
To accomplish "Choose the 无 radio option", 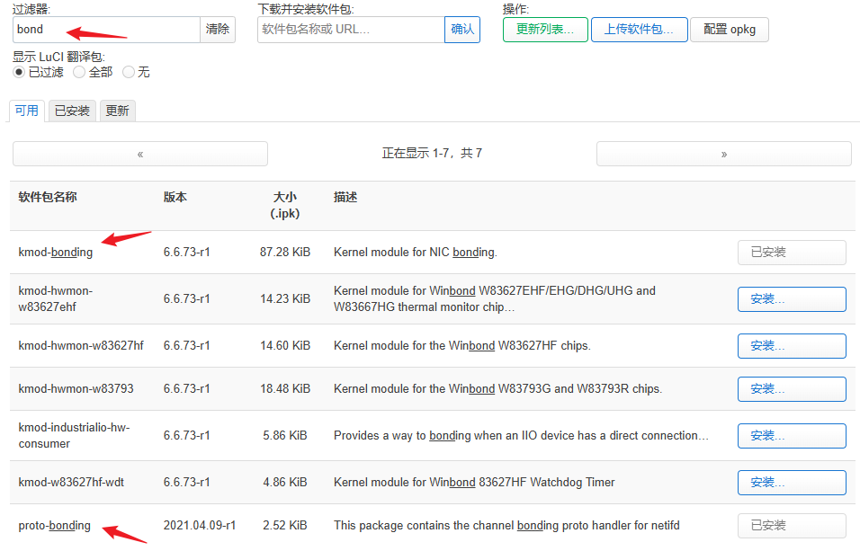I will point(129,72).
